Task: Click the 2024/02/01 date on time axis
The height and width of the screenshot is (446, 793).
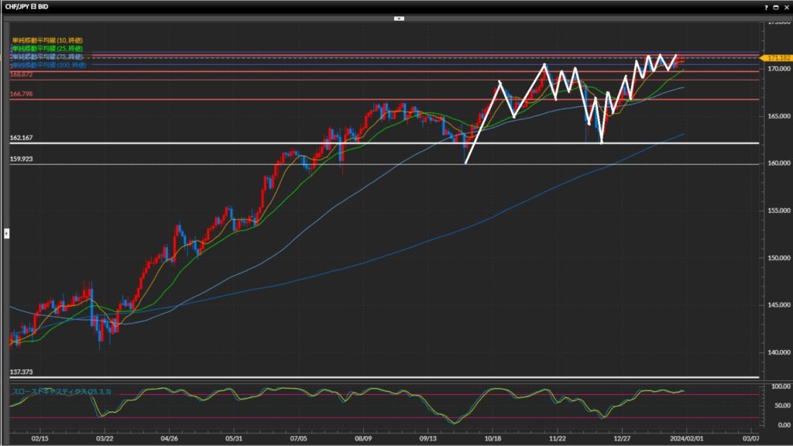Action: click(687, 437)
